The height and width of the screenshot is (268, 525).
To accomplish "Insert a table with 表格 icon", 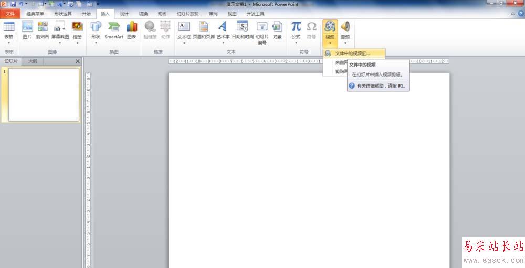I will (x=9, y=27).
